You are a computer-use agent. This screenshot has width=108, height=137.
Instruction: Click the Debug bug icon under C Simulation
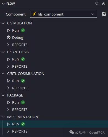[x=9, y=37]
